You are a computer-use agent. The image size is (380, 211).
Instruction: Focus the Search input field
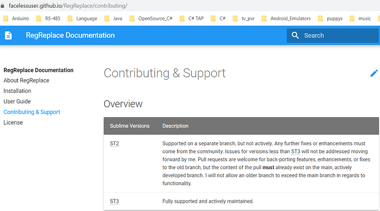point(333,36)
